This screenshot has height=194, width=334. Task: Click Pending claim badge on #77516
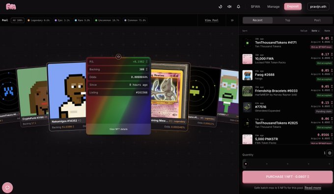(324, 111)
